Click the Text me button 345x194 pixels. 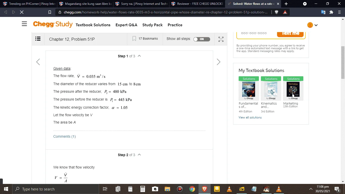[290, 33]
